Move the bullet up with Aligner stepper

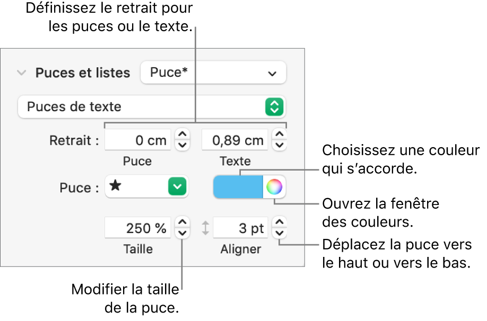(x=280, y=224)
